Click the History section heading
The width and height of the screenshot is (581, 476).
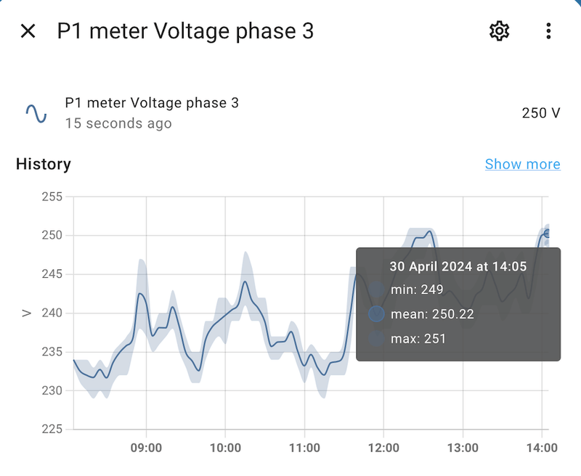44,164
